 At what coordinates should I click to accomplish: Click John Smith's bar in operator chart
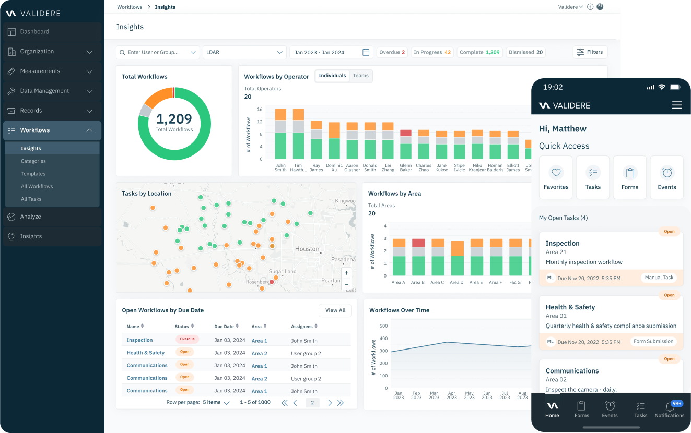(280, 134)
